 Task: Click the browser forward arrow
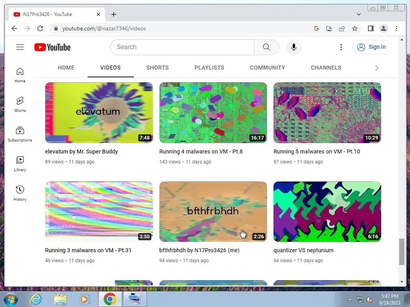(27, 28)
